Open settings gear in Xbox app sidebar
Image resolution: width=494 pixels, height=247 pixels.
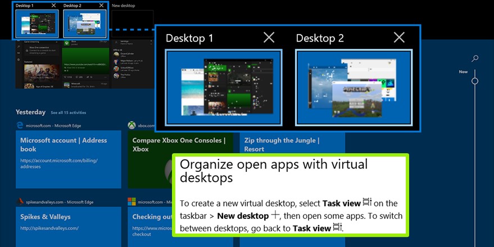pos(19,60)
